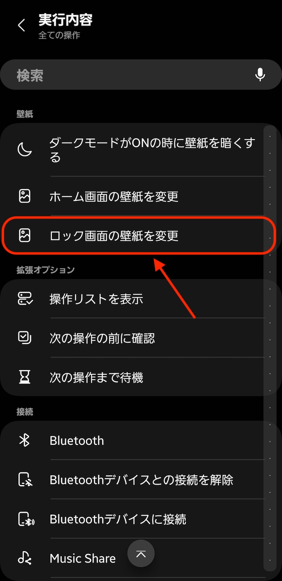
Task: Tap the scroll-to-top floating button
Action: tap(141, 554)
